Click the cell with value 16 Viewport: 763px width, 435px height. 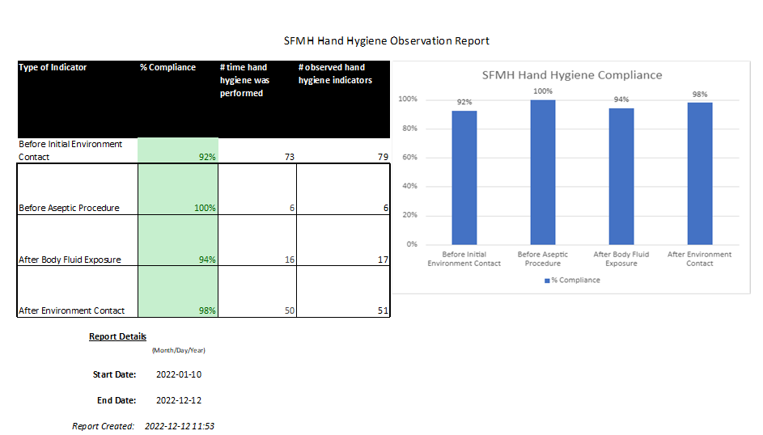pyautogui.click(x=257, y=240)
